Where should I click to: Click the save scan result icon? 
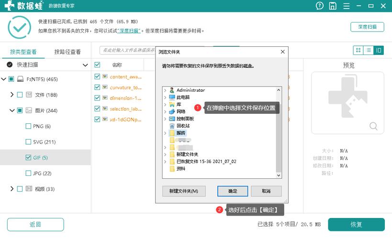pos(333,6)
